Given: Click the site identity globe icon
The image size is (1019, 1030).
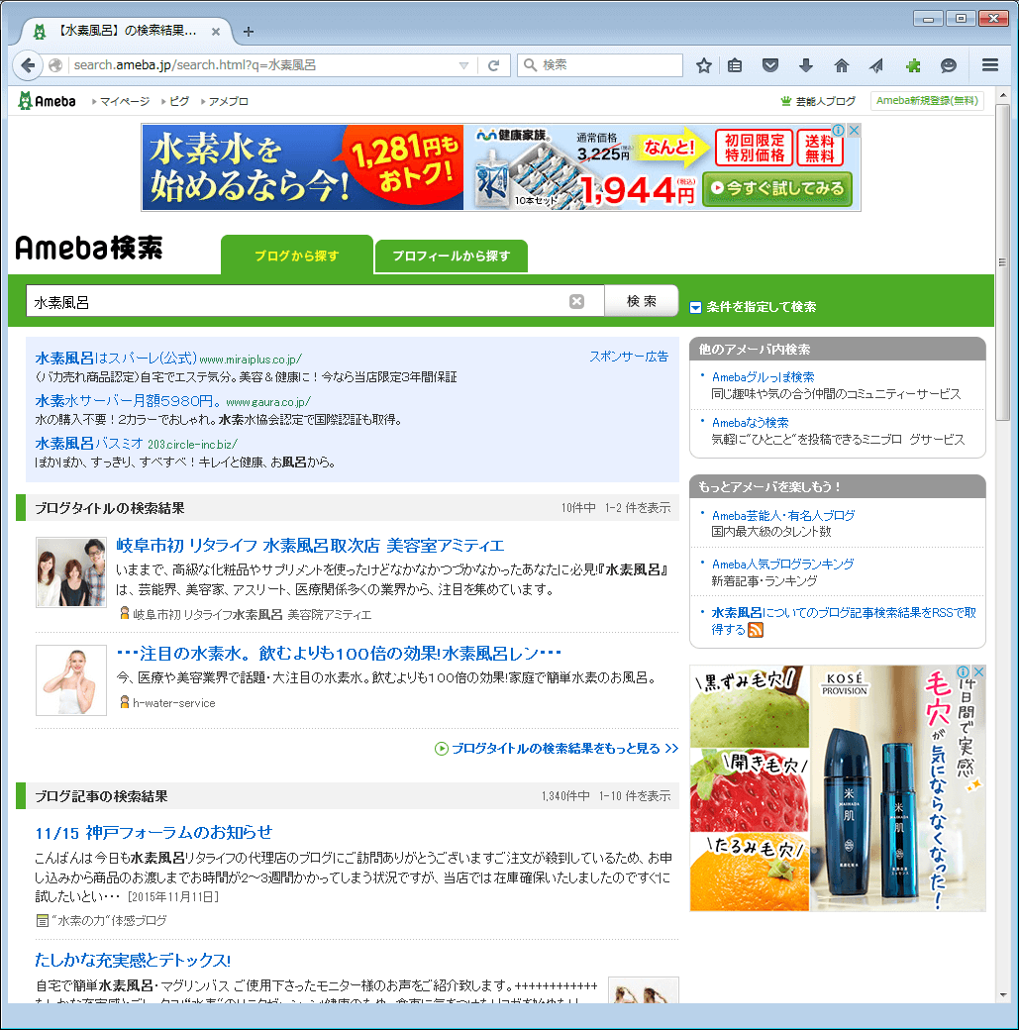Looking at the screenshot, I should tap(55, 65).
